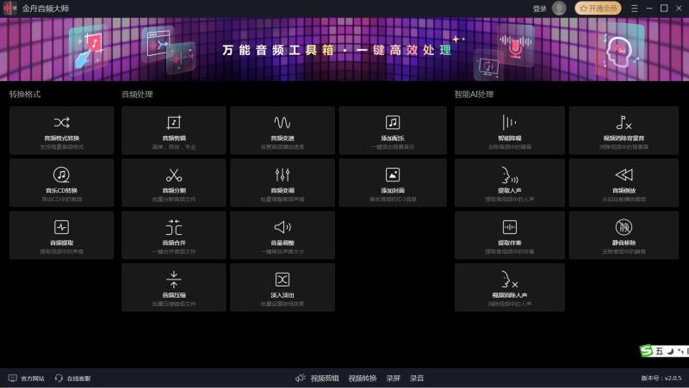Click the 开通会员 membership button
This screenshot has height=388, width=689.
(598, 9)
